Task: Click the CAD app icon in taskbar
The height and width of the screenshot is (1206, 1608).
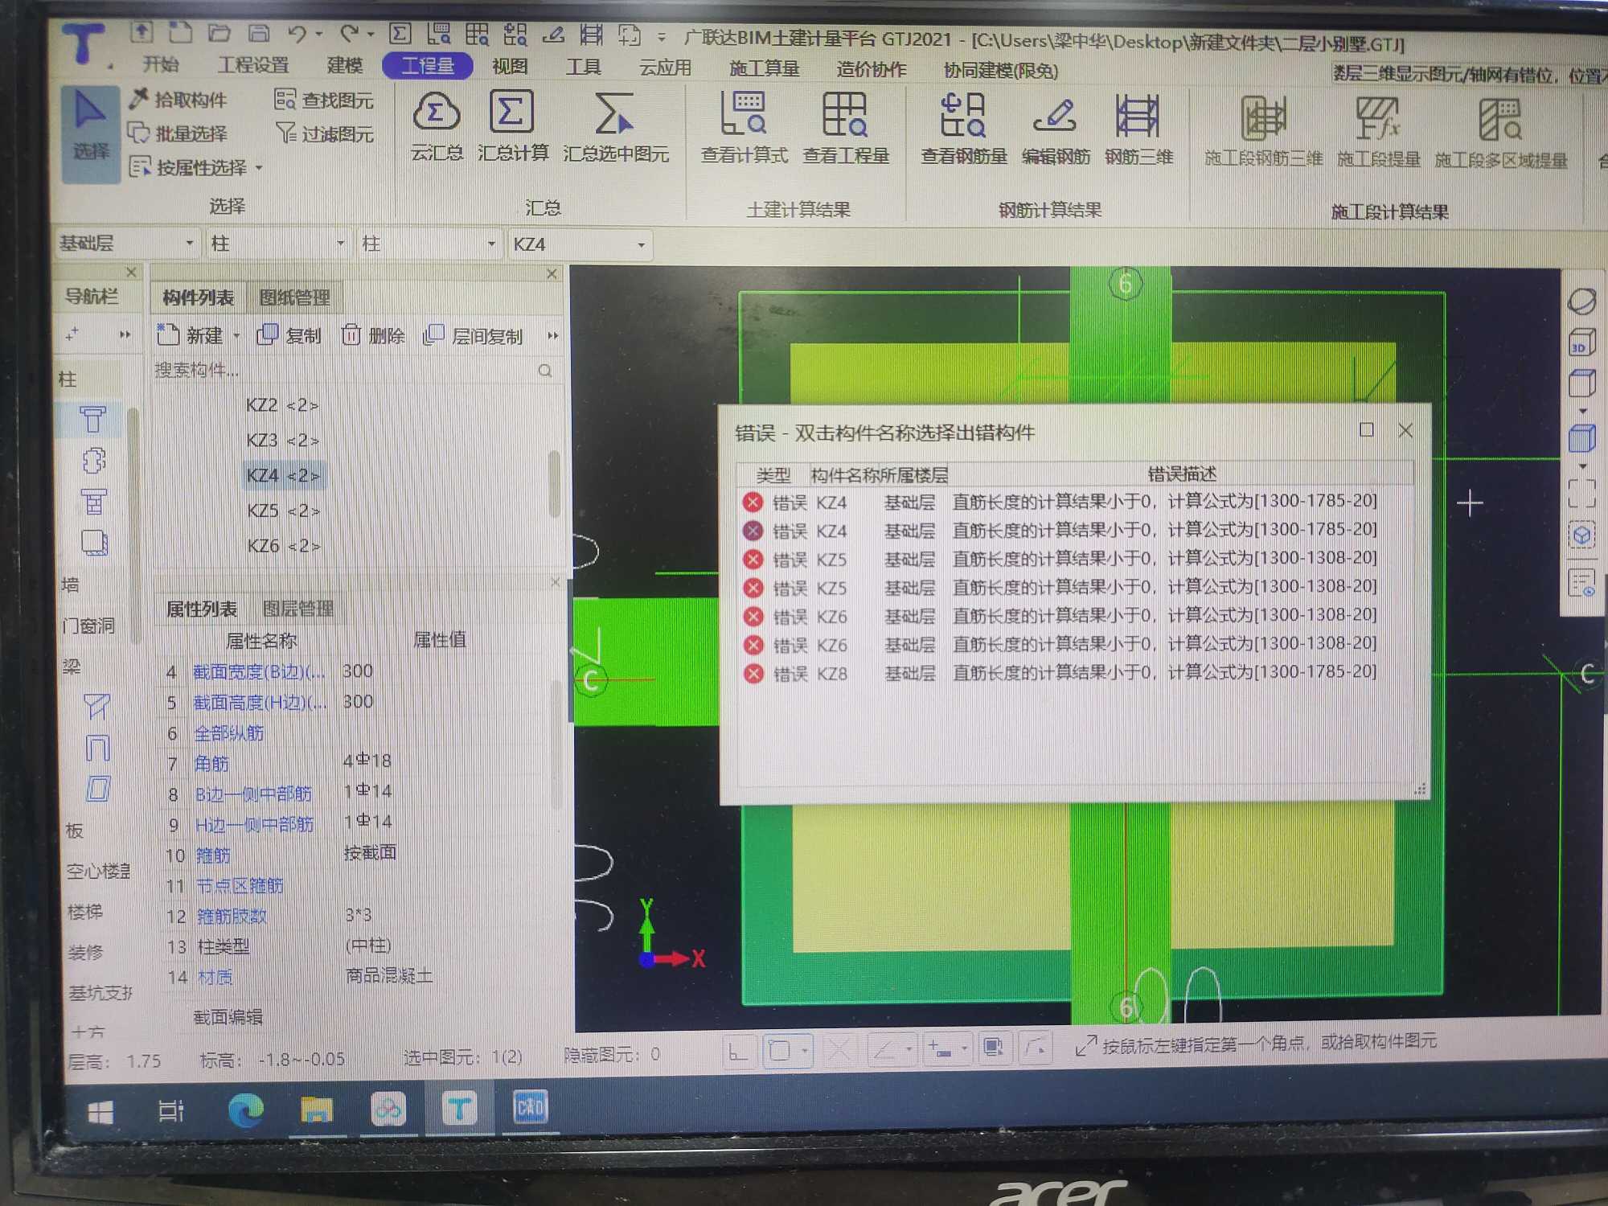Action: [529, 1107]
